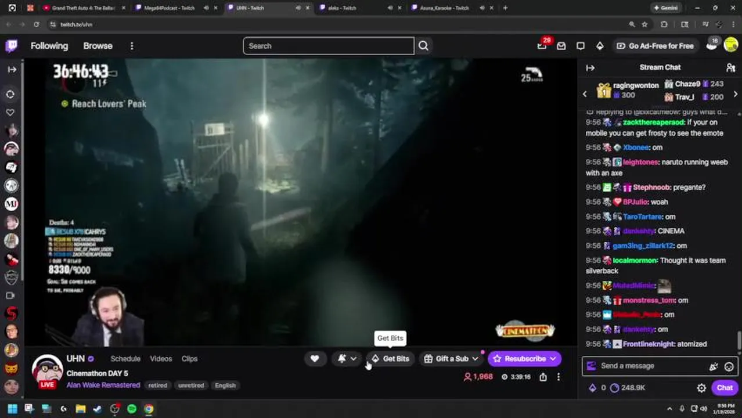Click the camera recommended channels icon in sidebar
Image resolution: width=742 pixels, height=418 pixels.
10,296
